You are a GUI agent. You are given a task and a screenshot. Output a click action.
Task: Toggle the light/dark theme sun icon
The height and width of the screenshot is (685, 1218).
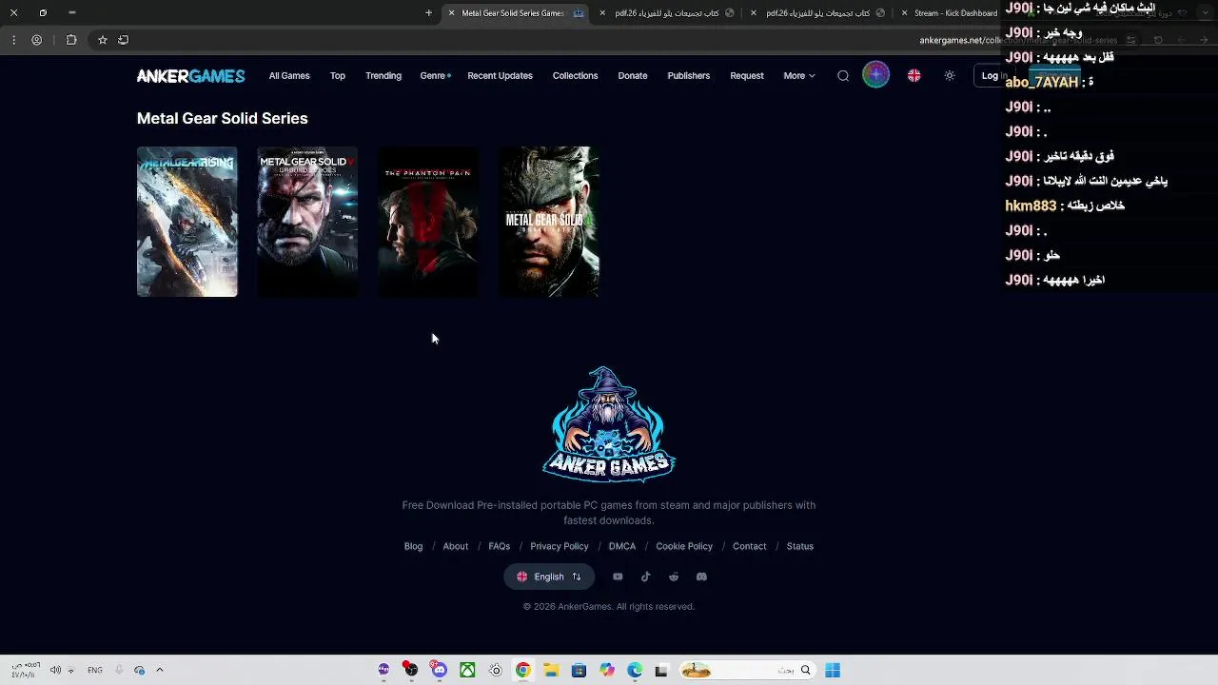[x=950, y=76]
